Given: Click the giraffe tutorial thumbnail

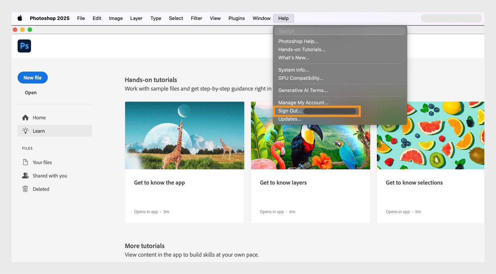Looking at the screenshot, I should coord(185,135).
